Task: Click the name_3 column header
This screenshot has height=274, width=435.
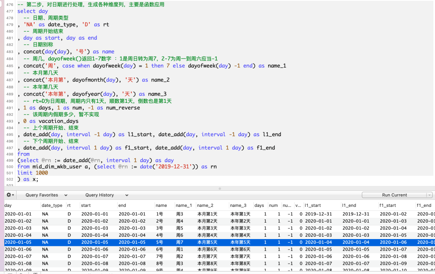Action: [238, 205]
